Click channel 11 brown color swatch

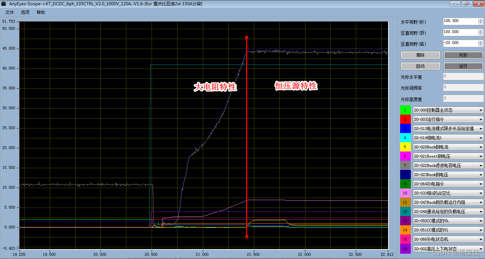pos(405,202)
